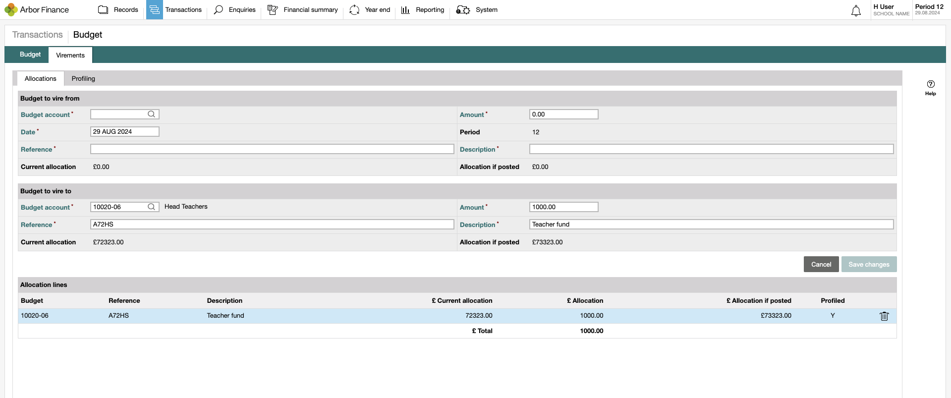951x398 pixels.
Task: Focus the vire-from Description field
Action: point(711,149)
